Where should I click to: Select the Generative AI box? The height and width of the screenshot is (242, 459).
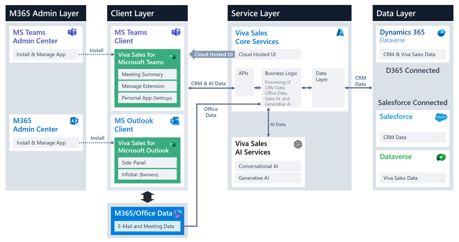pyautogui.click(x=268, y=178)
